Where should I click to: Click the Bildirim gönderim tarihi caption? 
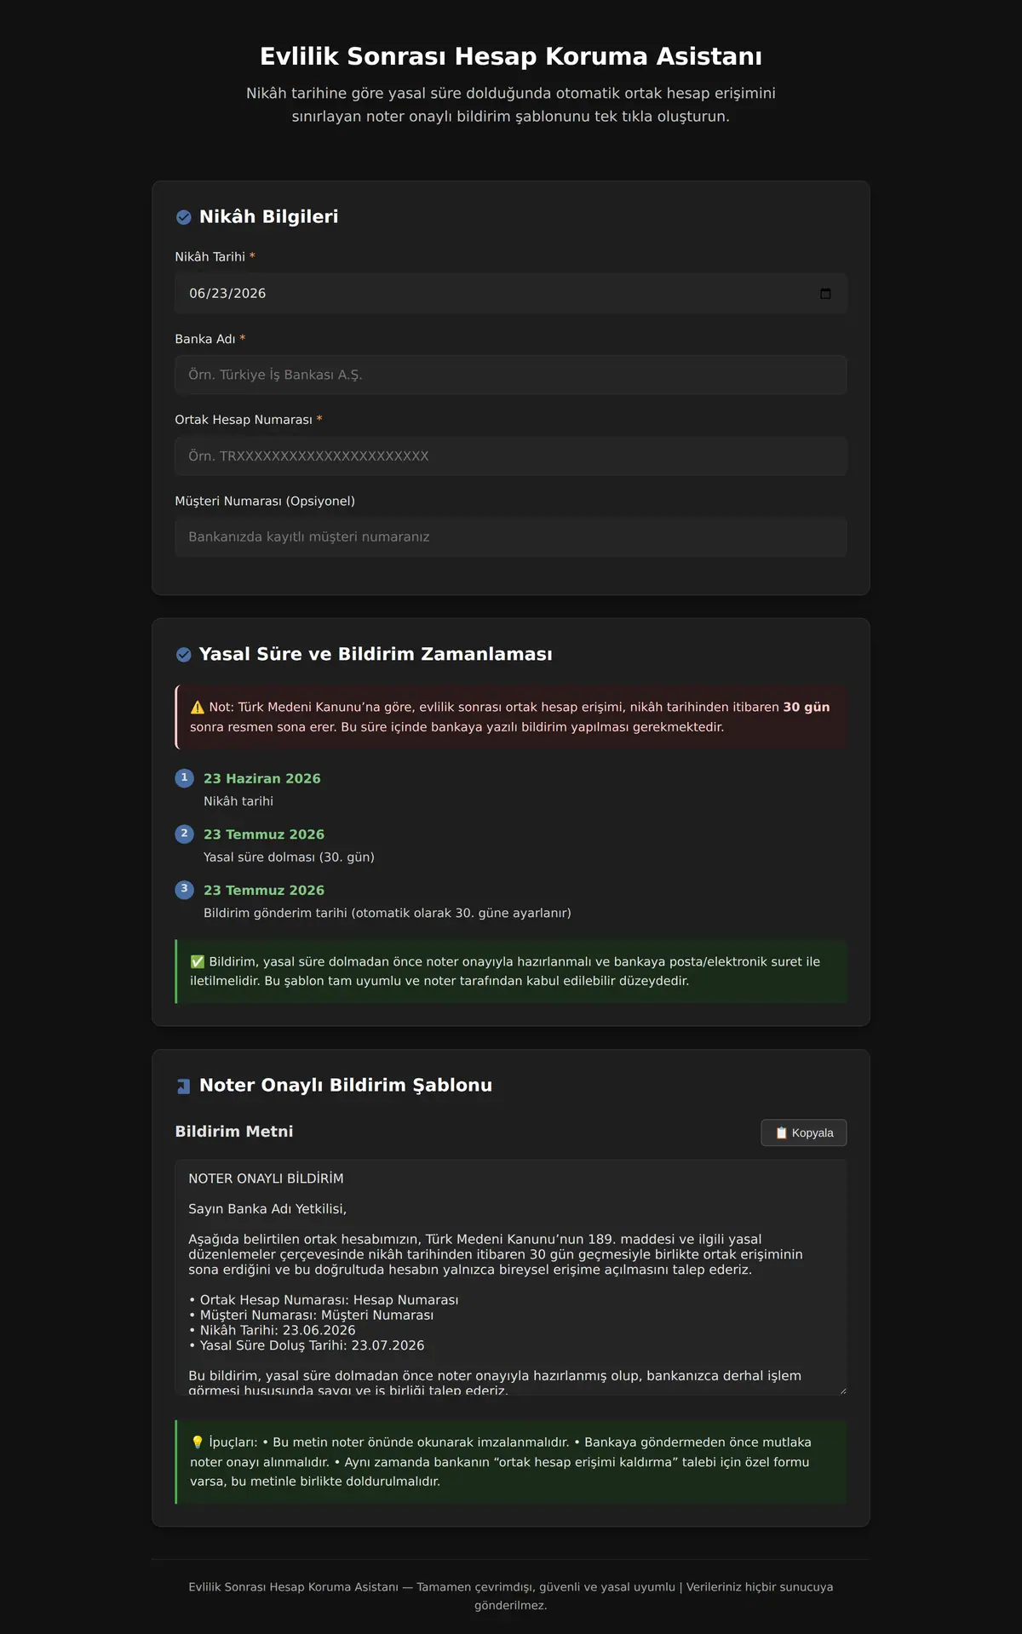pos(388,913)
